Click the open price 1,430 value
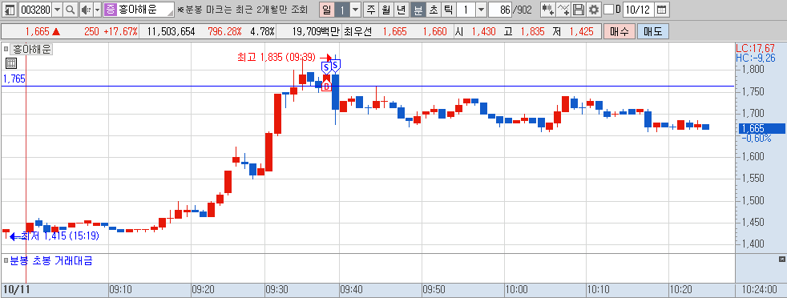 tap(483, 31)
